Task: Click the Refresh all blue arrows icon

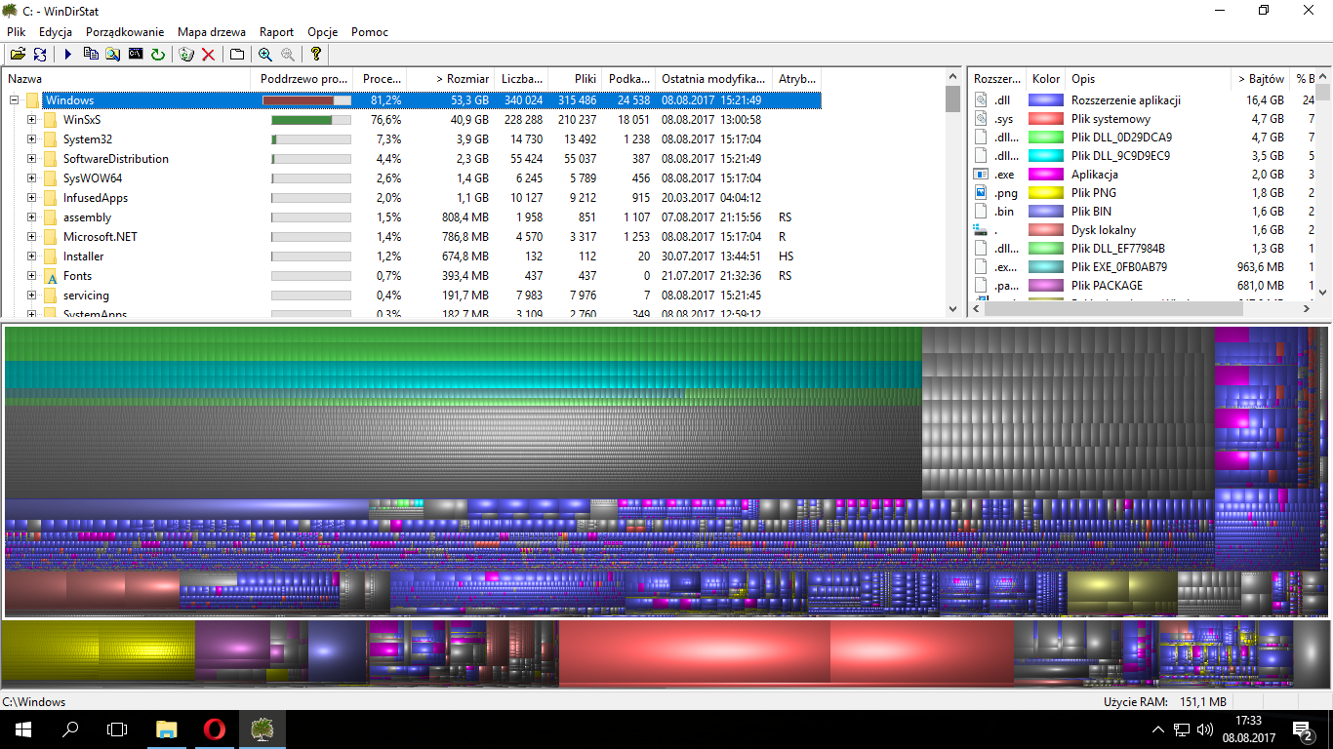Action: 40,55
